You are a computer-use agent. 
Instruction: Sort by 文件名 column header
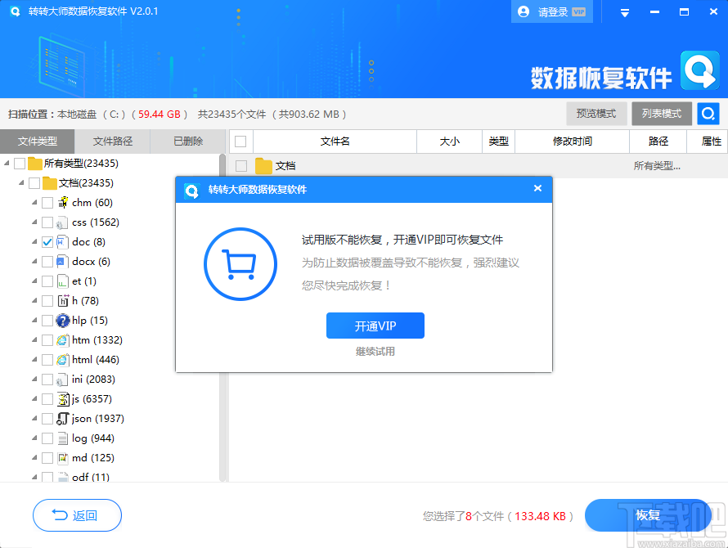(335, 141)
